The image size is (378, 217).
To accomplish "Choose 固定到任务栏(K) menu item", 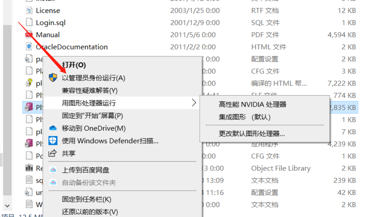I will click(x=86, y=199).
